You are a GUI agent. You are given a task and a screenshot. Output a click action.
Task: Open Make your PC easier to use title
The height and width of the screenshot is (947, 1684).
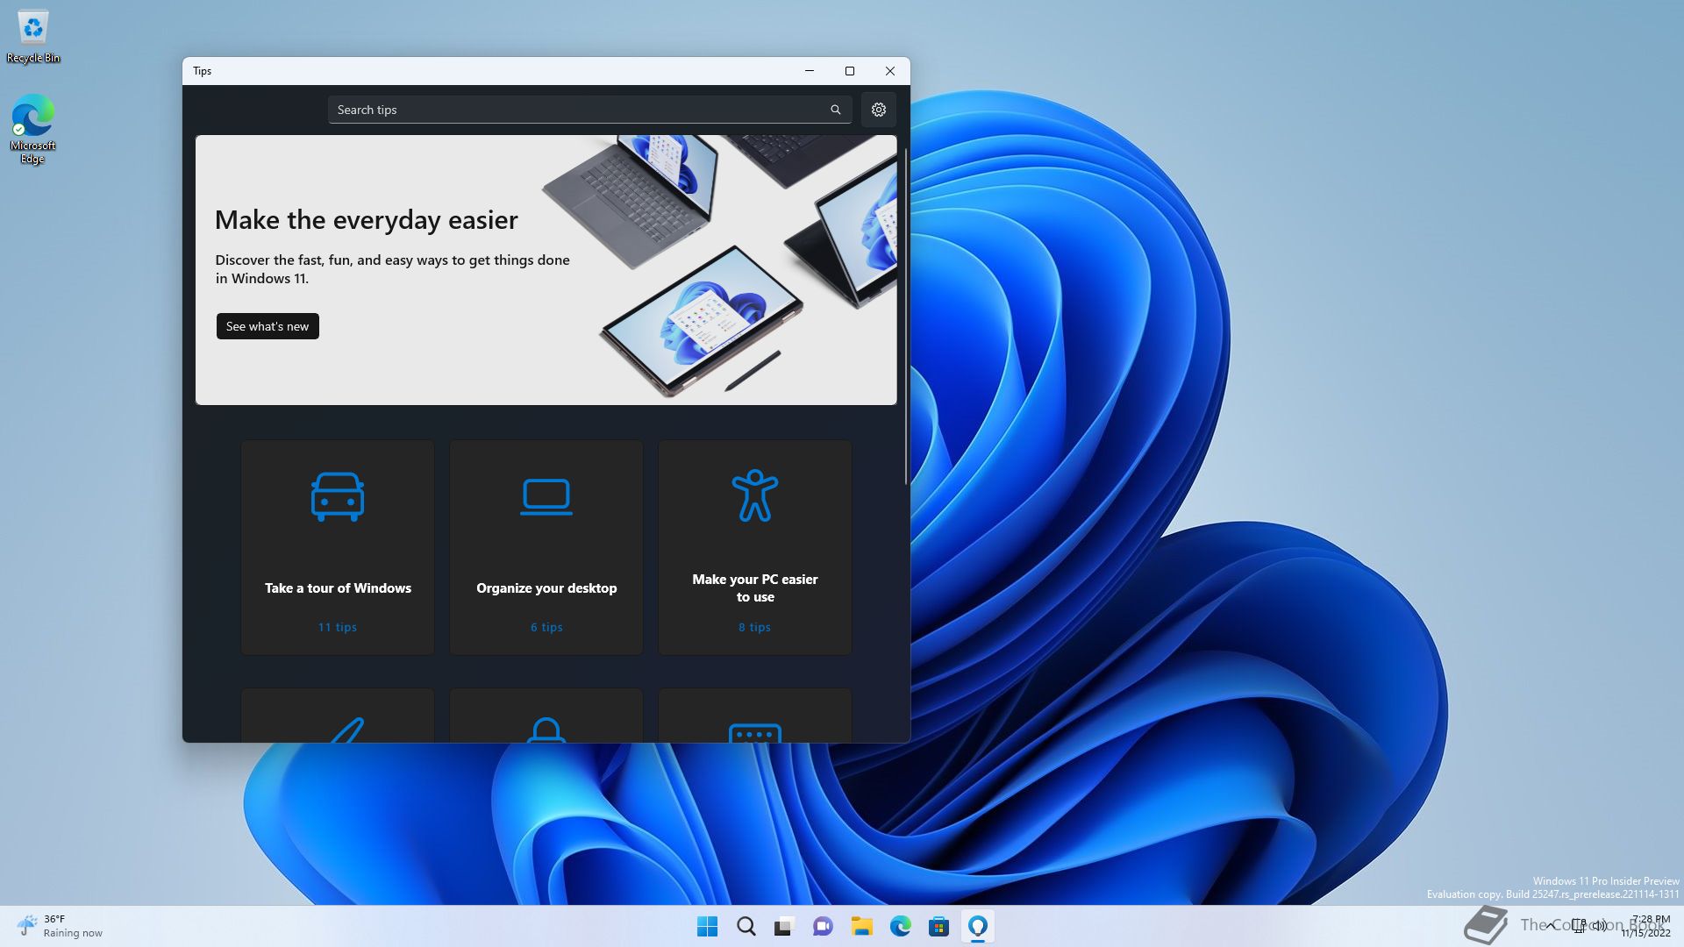pyautogui.click(x=755, y=588)
